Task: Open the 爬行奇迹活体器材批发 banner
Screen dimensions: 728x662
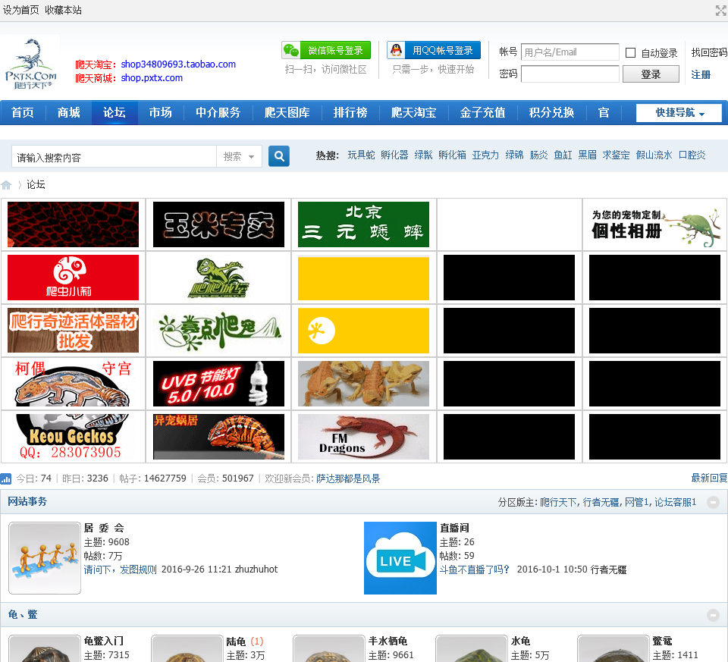Action: 73,330
